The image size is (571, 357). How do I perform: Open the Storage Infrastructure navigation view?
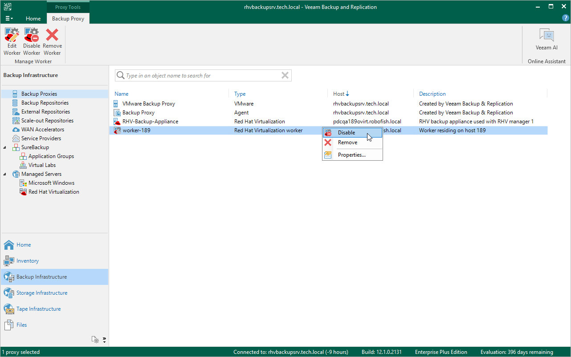click(54, 293)
